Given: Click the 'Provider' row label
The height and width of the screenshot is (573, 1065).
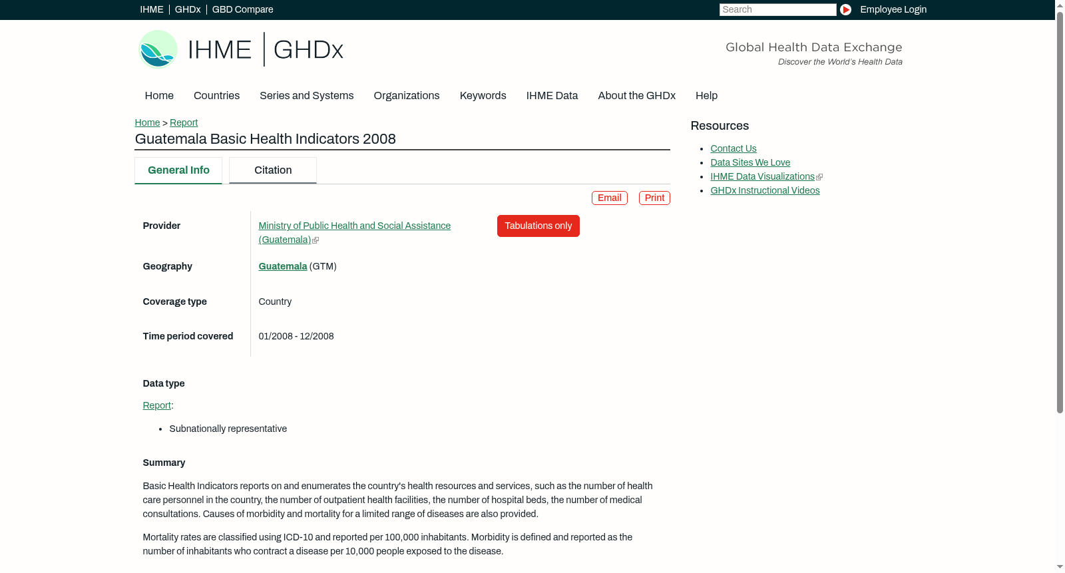Looking at the screenshot, I should [x=162, y=226].
